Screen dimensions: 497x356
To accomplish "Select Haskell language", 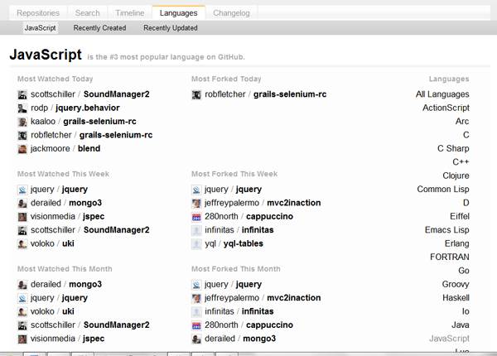I will pos(456,298).
